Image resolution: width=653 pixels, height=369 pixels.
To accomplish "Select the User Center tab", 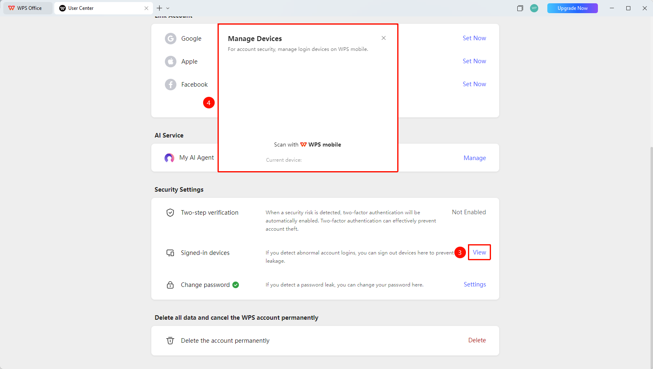I will tap(104, 8).
